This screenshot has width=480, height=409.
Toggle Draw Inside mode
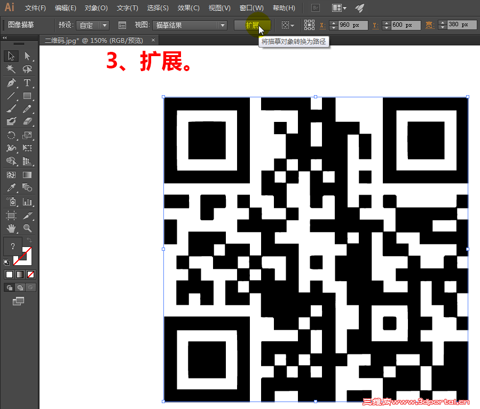[30, 287]
